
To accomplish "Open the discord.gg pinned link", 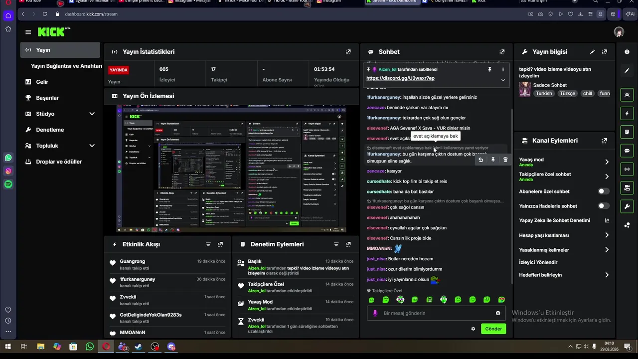I will (x=400, y=78).
